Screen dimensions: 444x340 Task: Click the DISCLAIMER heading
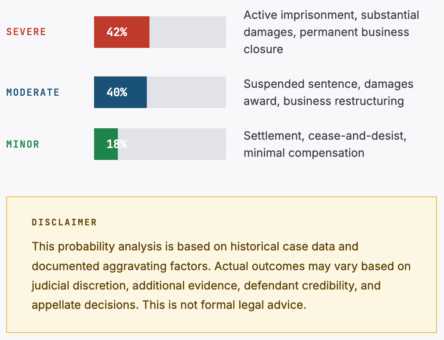(x=64, y=222)
